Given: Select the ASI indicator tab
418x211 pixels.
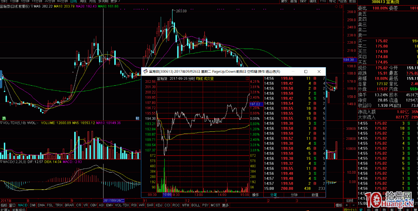Looking at the screenshot, I should 101,205.
